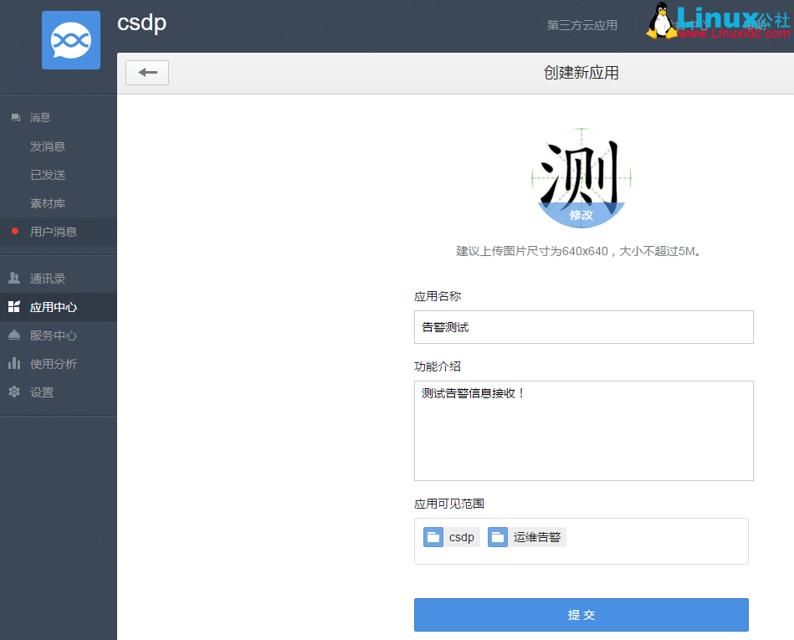Click the company logo icon in top-left sidebar

point(70,39)
